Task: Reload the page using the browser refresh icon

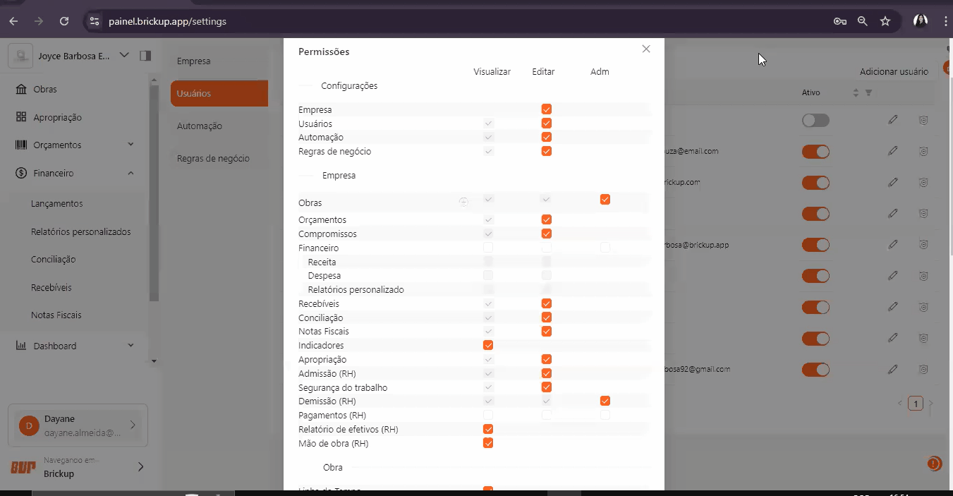Action: (x=64, y=21)
